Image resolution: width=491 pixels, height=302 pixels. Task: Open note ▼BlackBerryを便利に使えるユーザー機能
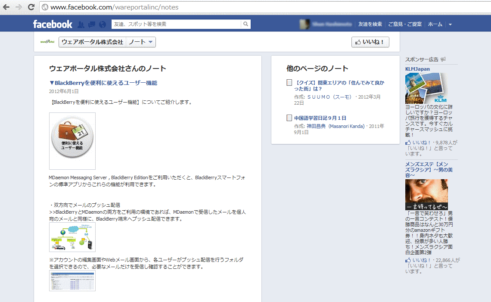[x=103, y=83]
